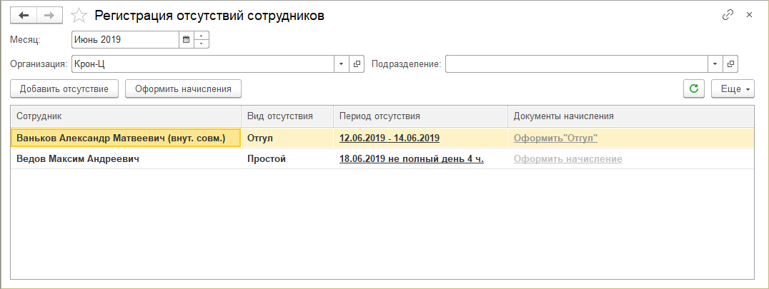Open the Подразделение record with open-form icon
Image resolution: width=769 pixels, height=289 pixels.
click(730, 64)
